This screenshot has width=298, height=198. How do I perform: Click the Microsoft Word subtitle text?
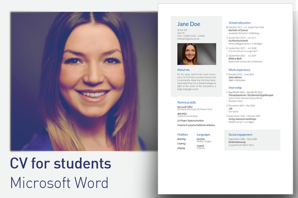59,183
